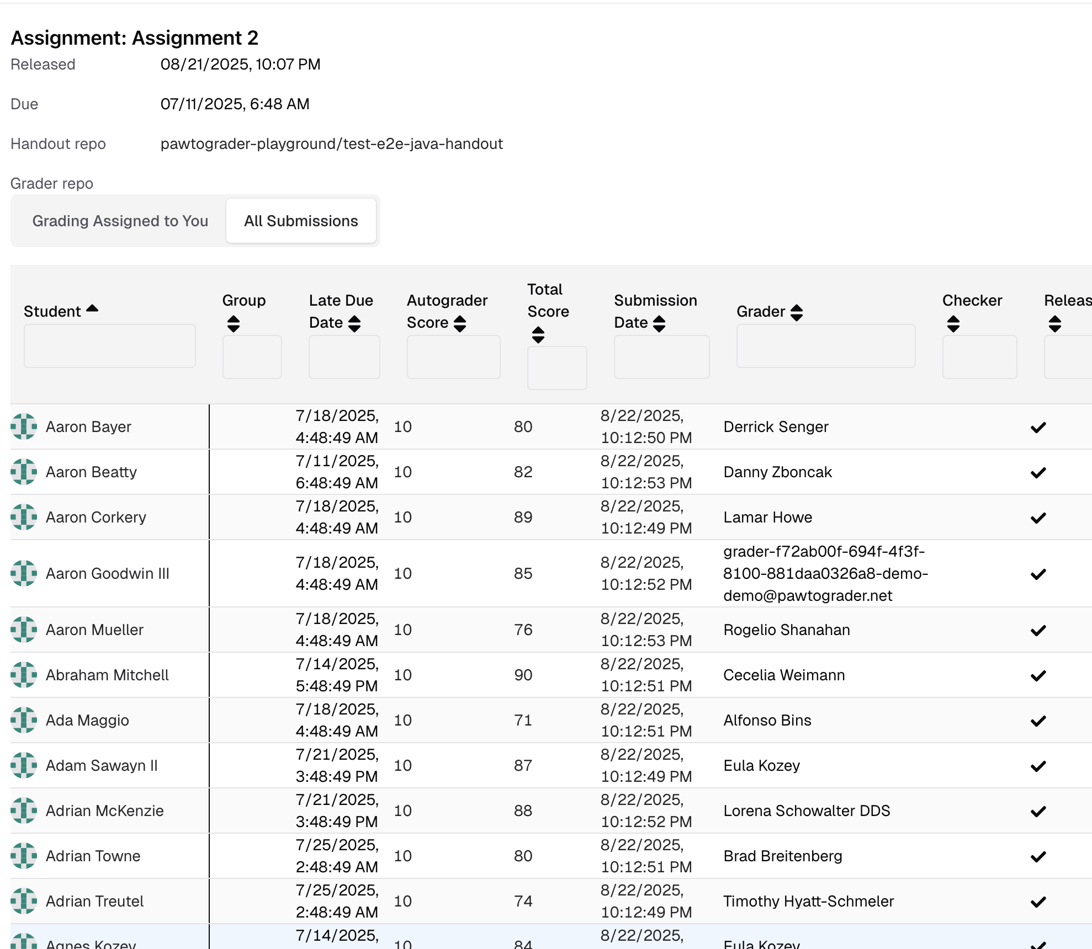Click the student name Aaron Goodwin III

(107, 573)
